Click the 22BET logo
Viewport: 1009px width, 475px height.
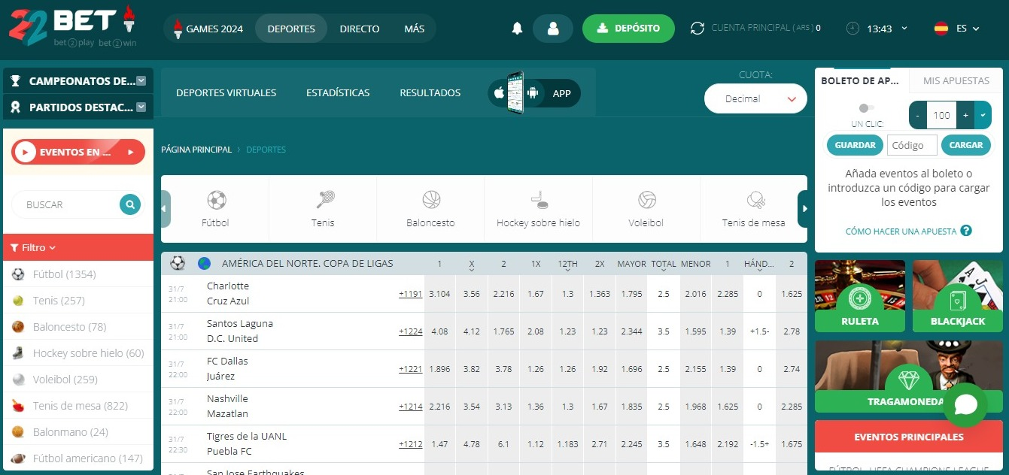[x=72, y=26]
